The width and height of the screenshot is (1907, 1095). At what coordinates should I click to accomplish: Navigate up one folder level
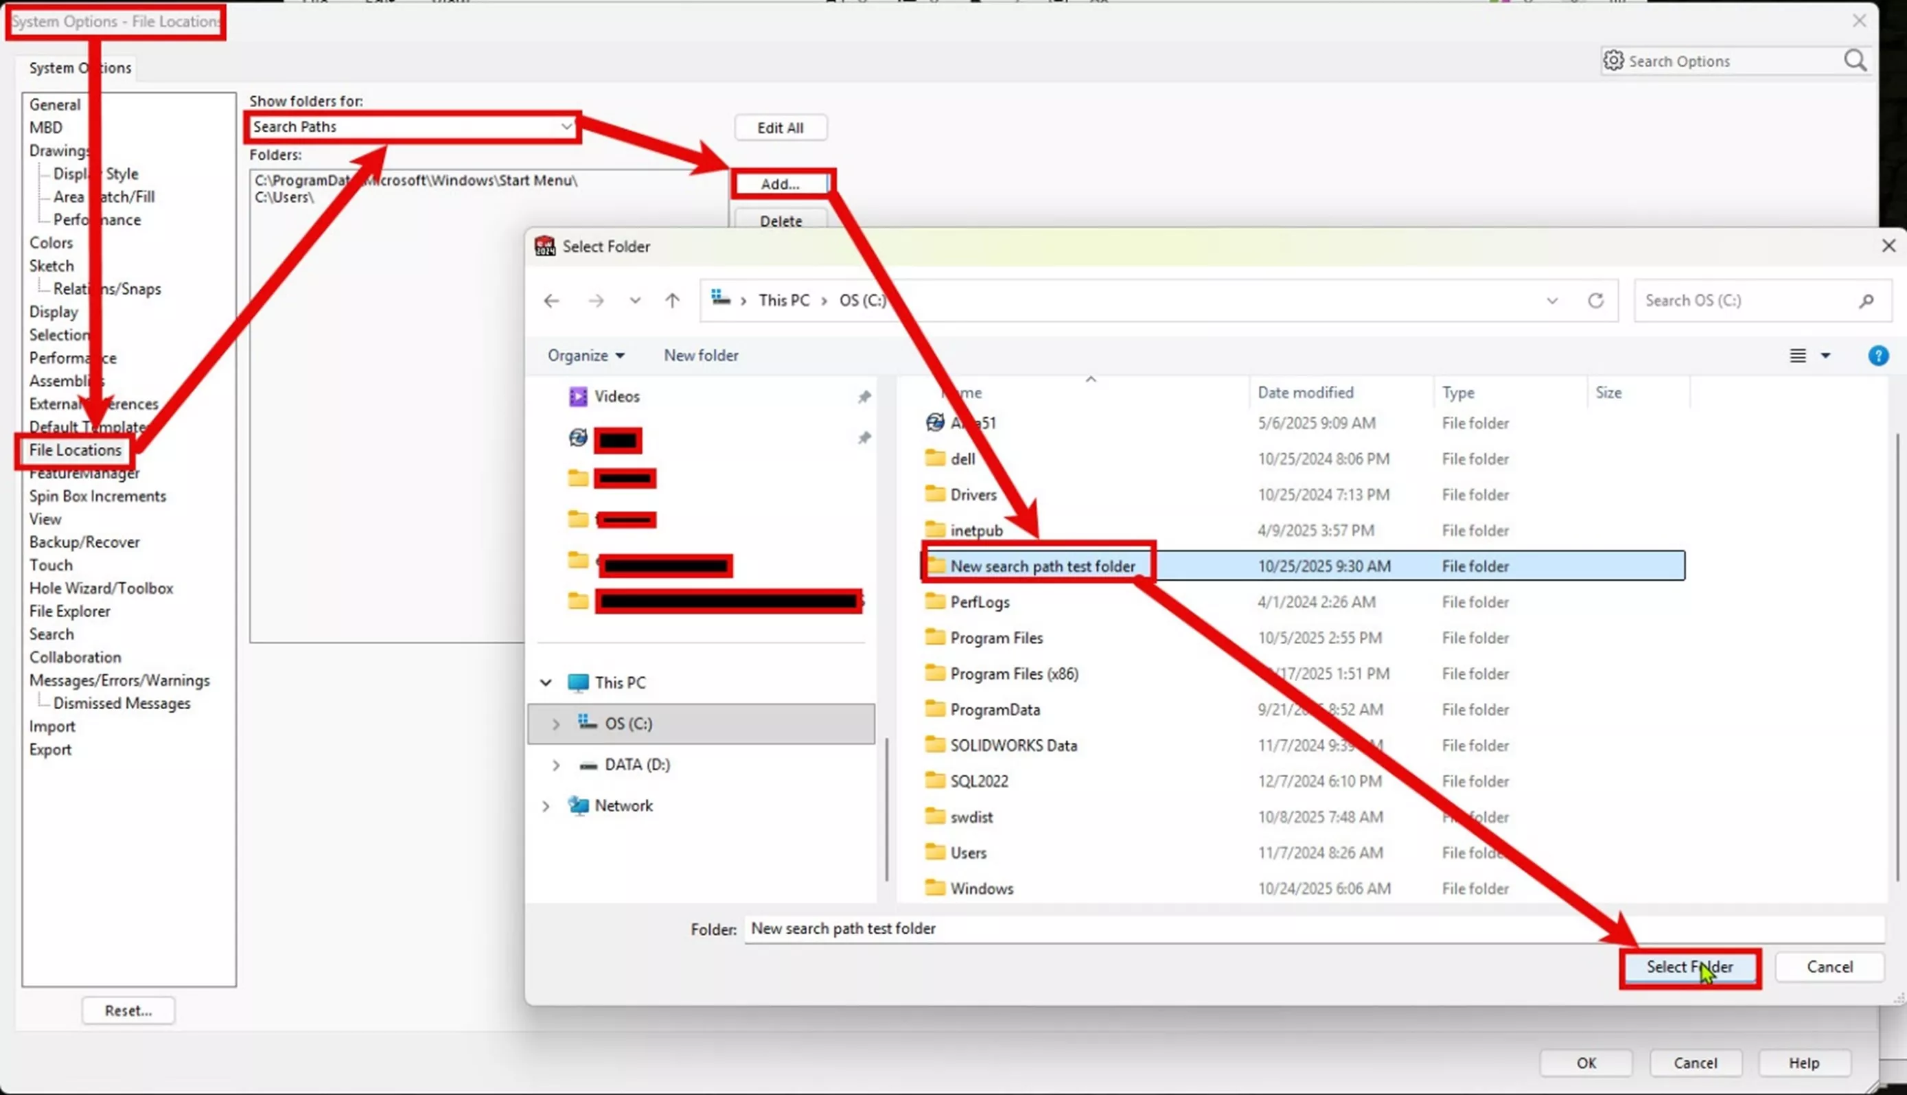coord(672,300)
